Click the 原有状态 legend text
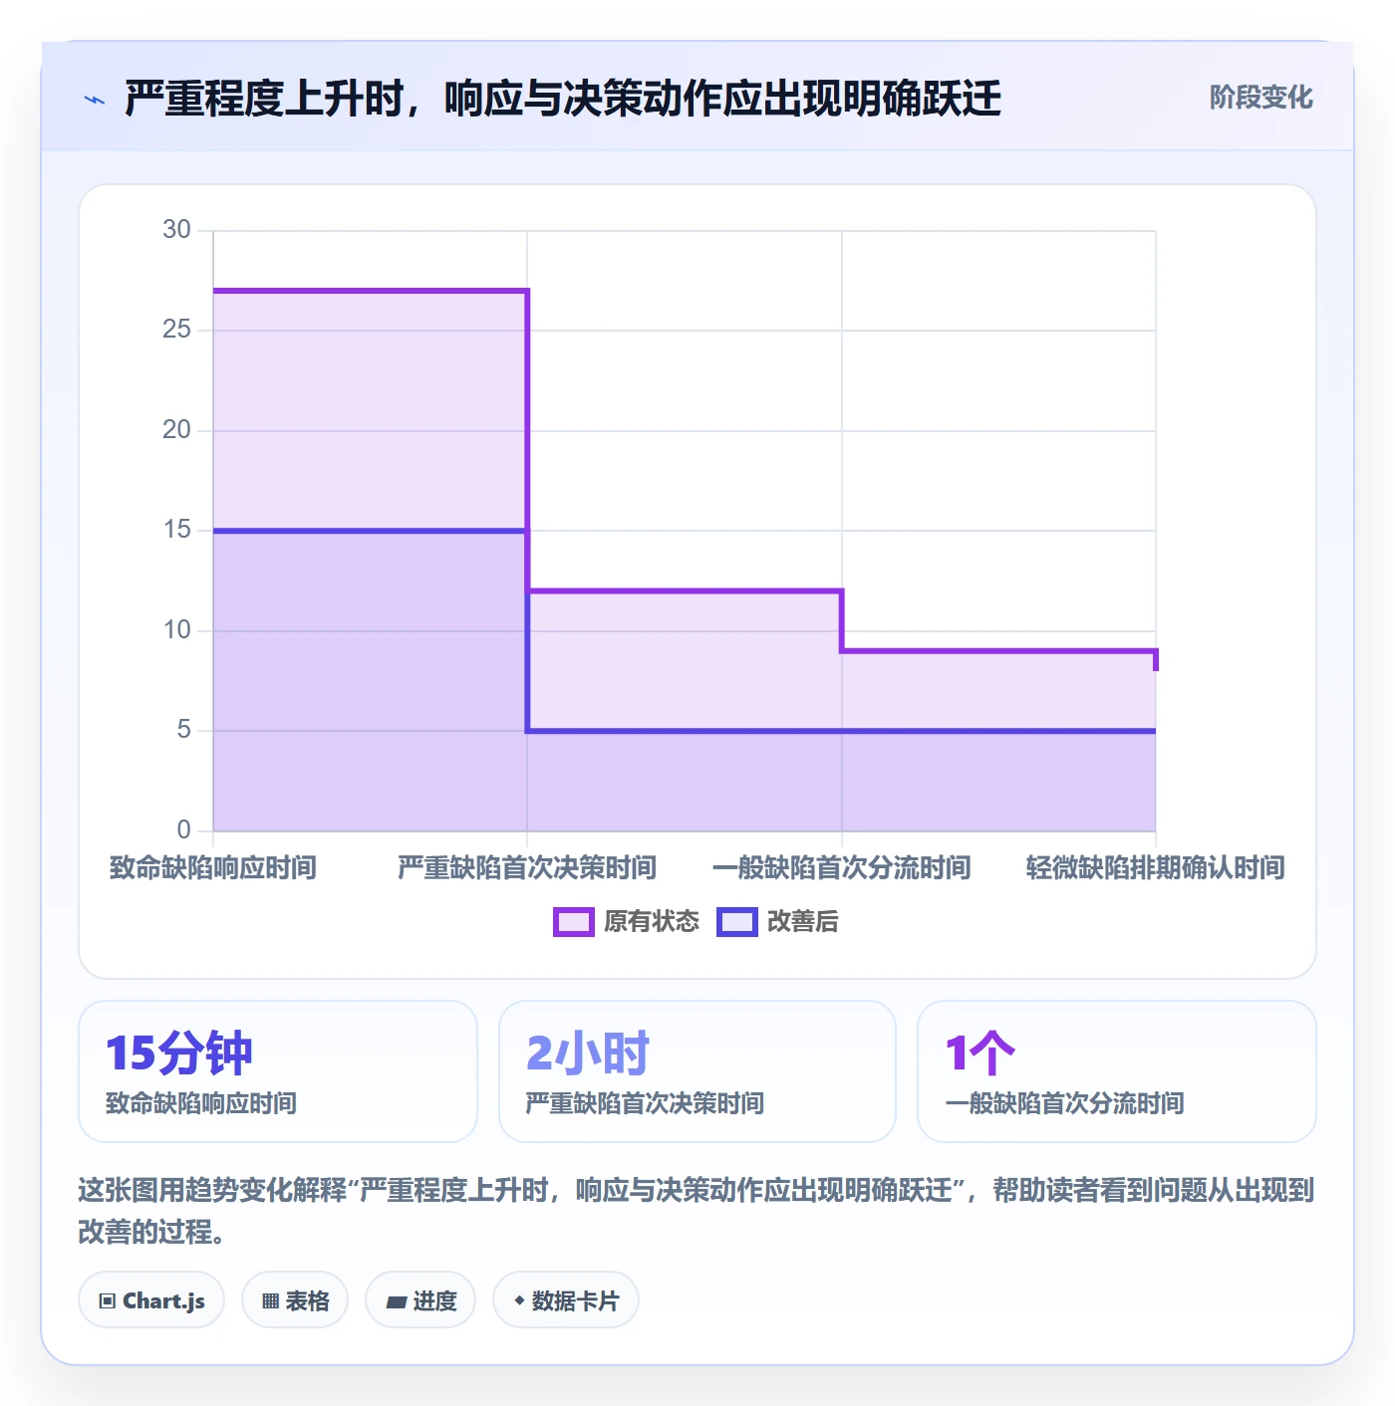 (x=652, y=922)
